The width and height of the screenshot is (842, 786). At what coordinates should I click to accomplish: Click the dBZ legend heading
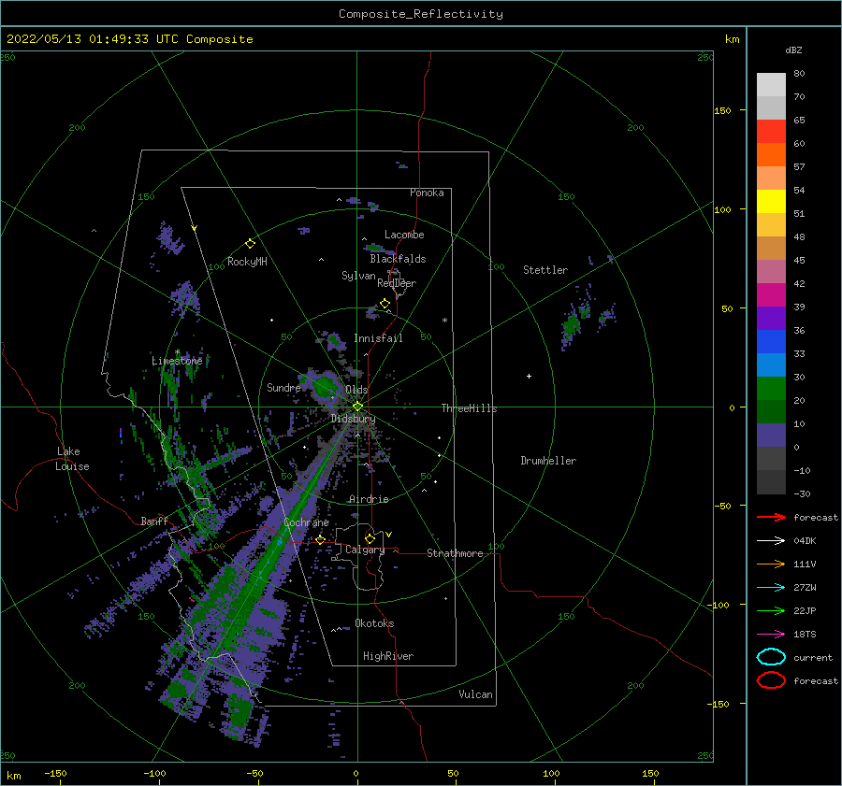[x=793, y=50]
